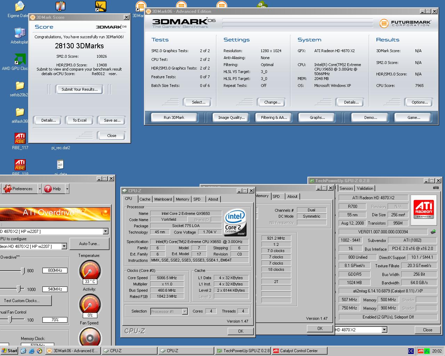The width and height of the screenshot is (445, 356).
Task: Click the GPU-Z BIOS save chip icon
Action: (433, 232)
